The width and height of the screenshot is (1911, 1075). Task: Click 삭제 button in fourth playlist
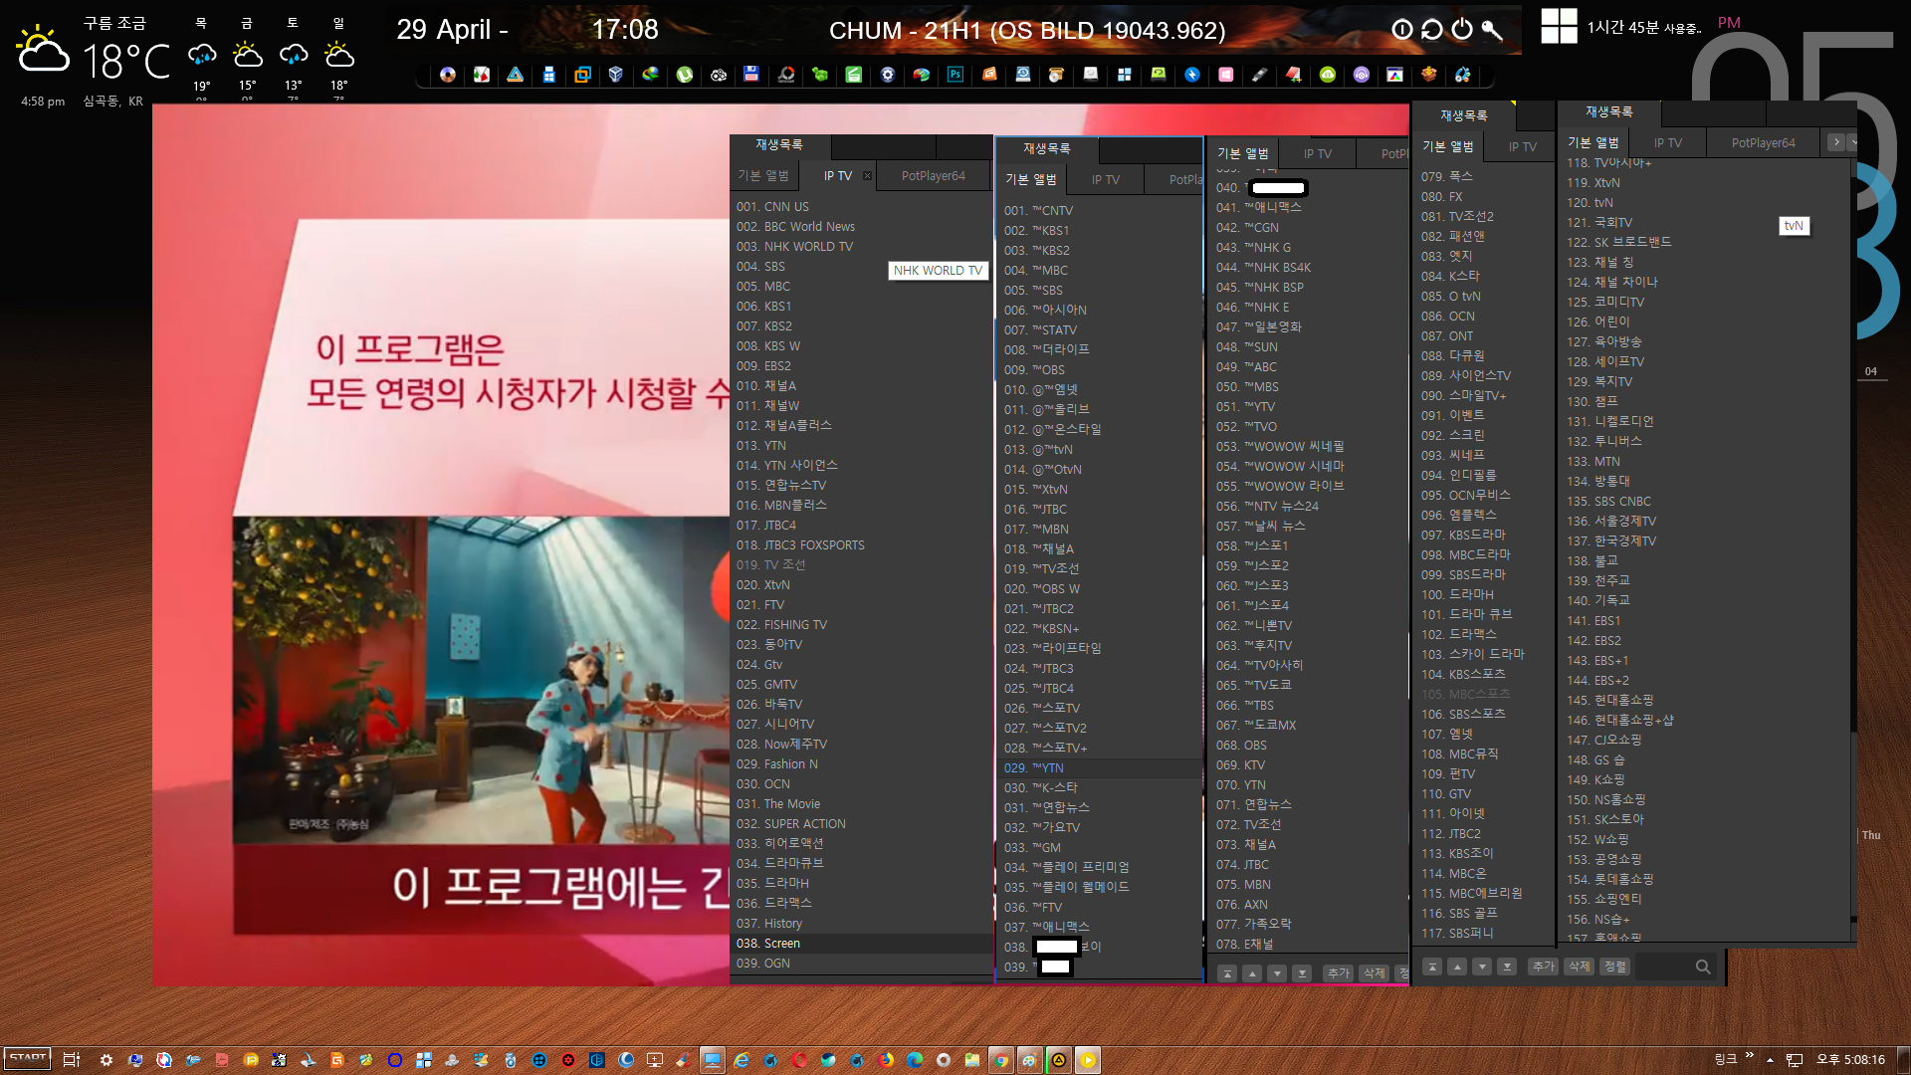(x=1580, y=967)
